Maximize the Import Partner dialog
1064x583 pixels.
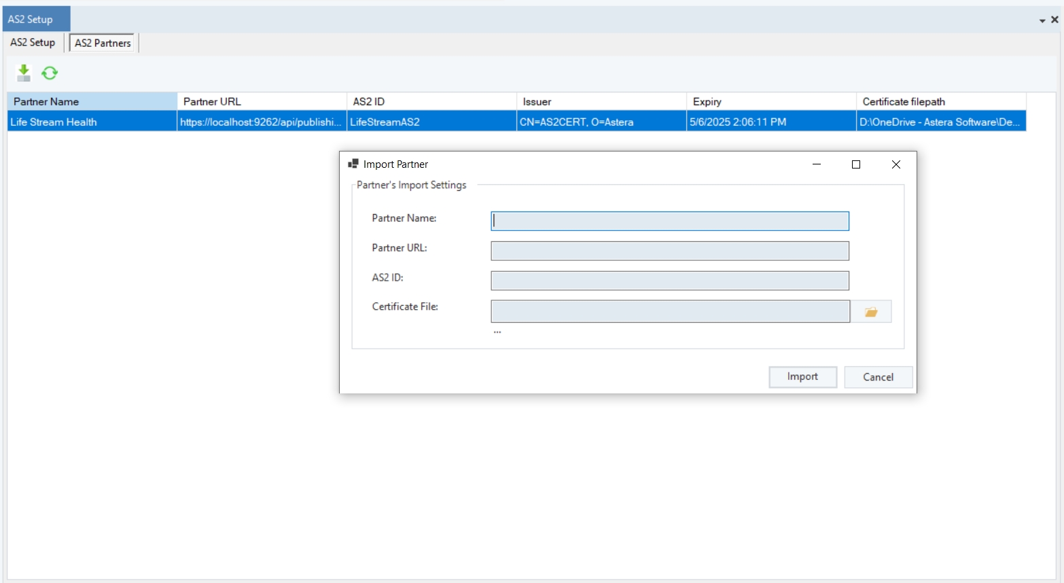(x=856, y=164)
